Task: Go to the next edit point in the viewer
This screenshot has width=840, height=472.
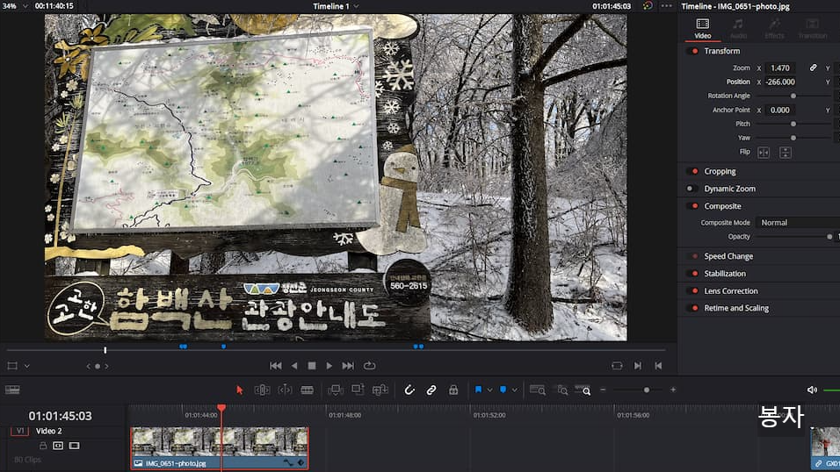Action: (638, 366)
